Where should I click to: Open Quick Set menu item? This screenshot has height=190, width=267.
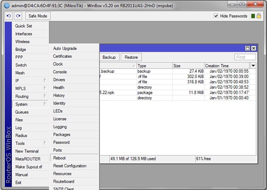point(30,26)
